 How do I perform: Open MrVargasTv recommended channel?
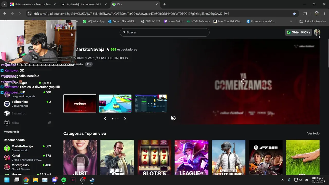[28, 167]
